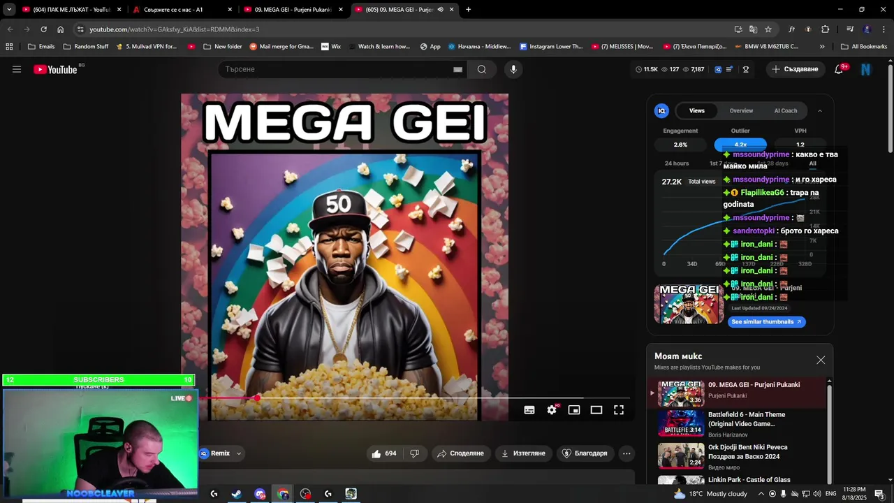Viewport: 894px width, 503px height.
Task: Click the vidIQ trophy icon in header
Action: click(x=746, y=69)
